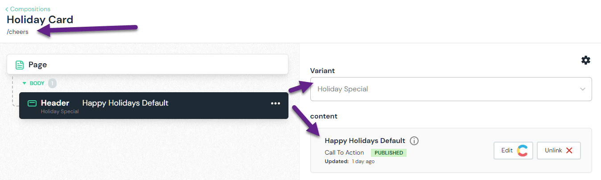601x180 pixels.
Task: Open the Variant dropdown showing Holiday Special
Action: pyautogui.click(x=446, y=89)
